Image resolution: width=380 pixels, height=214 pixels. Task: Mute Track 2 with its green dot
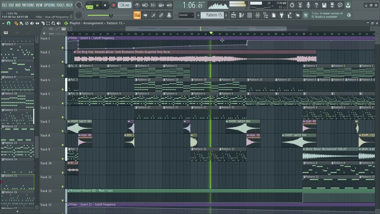point(63,62)
